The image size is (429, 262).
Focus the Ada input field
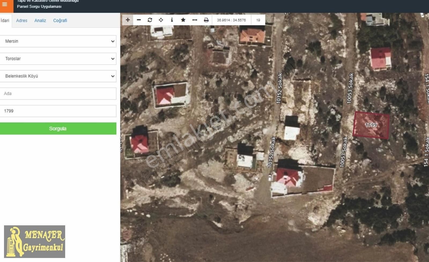point(58,93)
